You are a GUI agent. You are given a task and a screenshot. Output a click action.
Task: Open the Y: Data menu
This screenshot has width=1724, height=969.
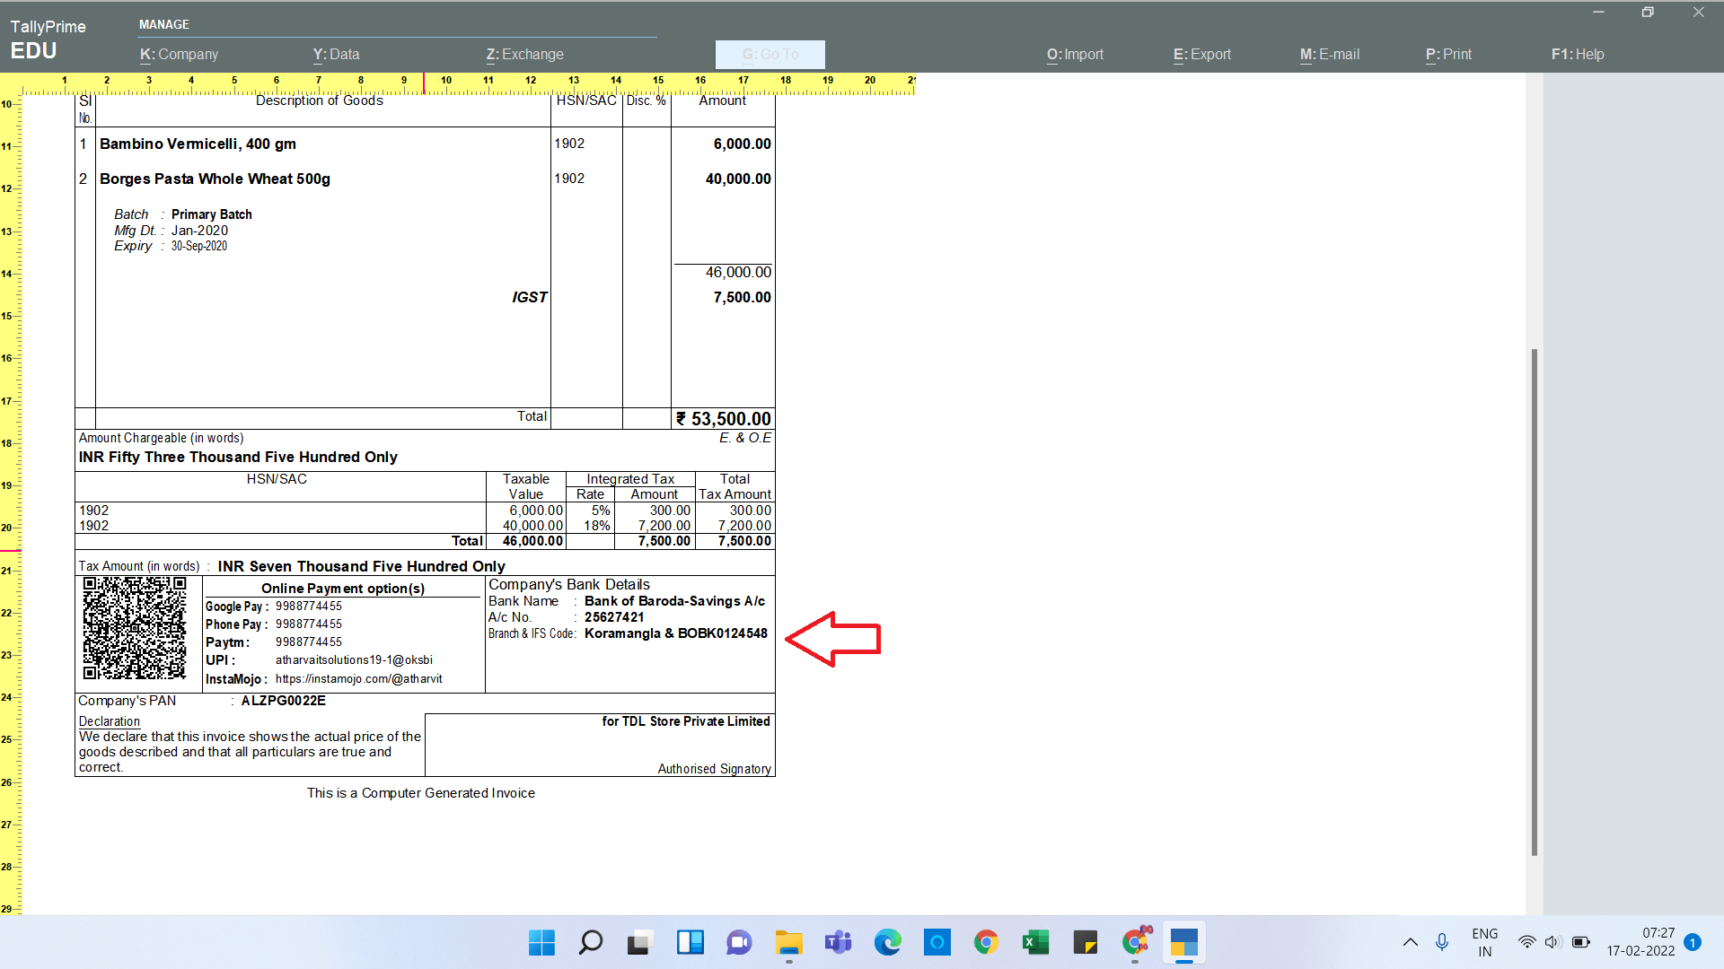click(x=337, y=54)
